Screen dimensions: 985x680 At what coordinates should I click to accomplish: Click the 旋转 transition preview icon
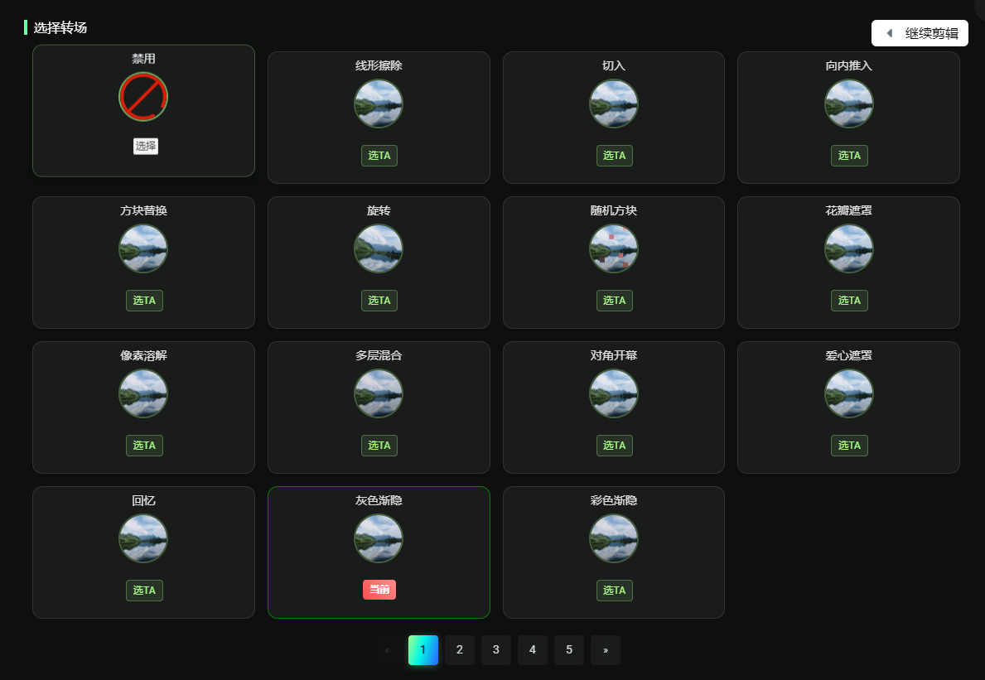pos(379,248)
